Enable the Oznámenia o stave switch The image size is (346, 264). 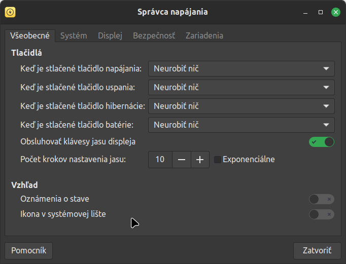click(x=322, y=199)
